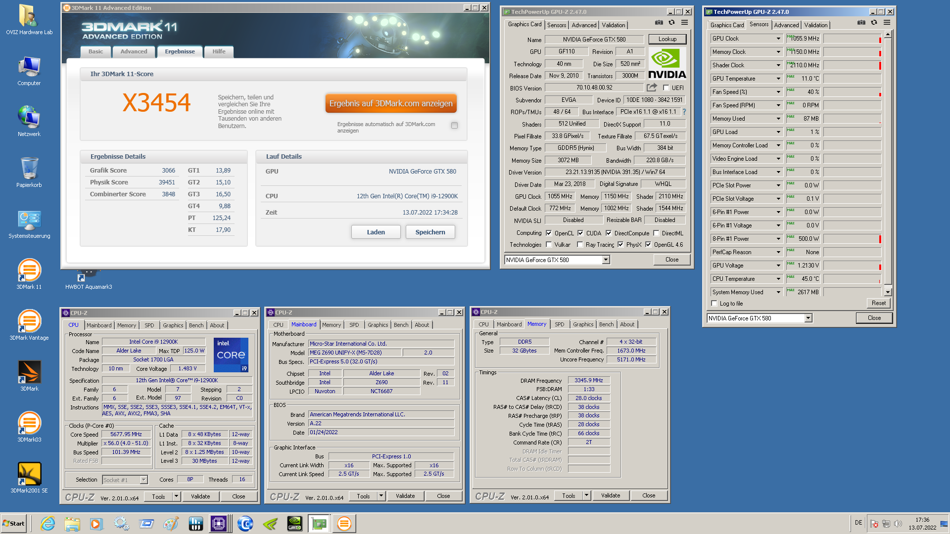This screenshot has height=534, width=950.
Task: Open GPU selector dropdown in GPU-Z Graphics Card window
Action: point(606,260)
